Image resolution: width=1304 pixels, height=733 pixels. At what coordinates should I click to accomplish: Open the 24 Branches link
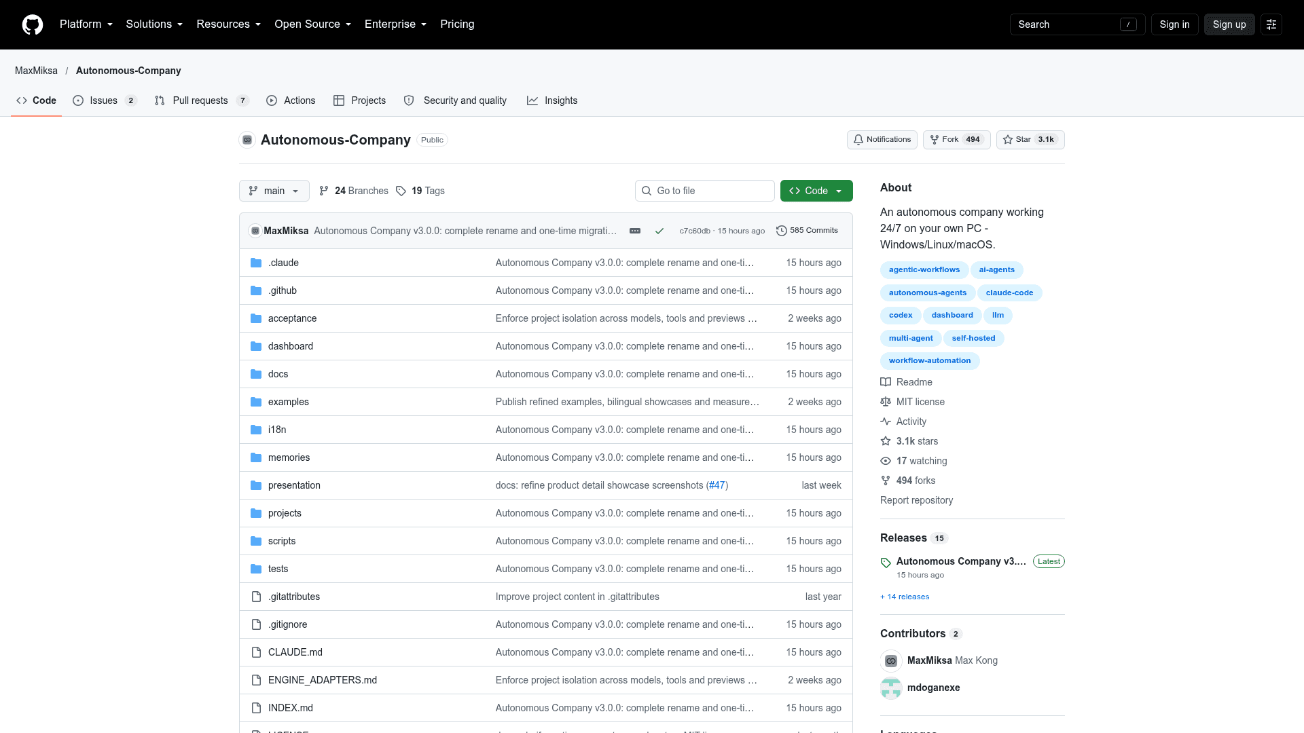[x=354, y=191]
